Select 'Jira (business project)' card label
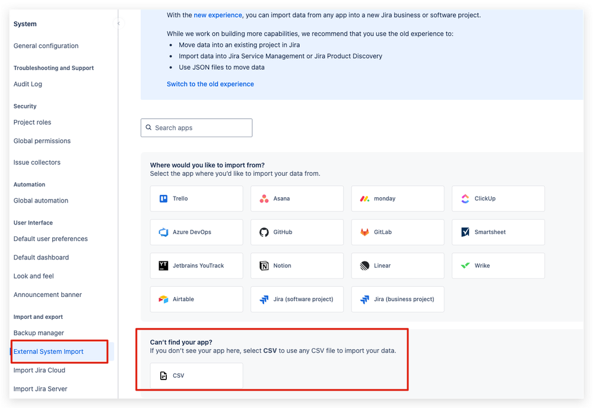 click(x=404, y=299)
